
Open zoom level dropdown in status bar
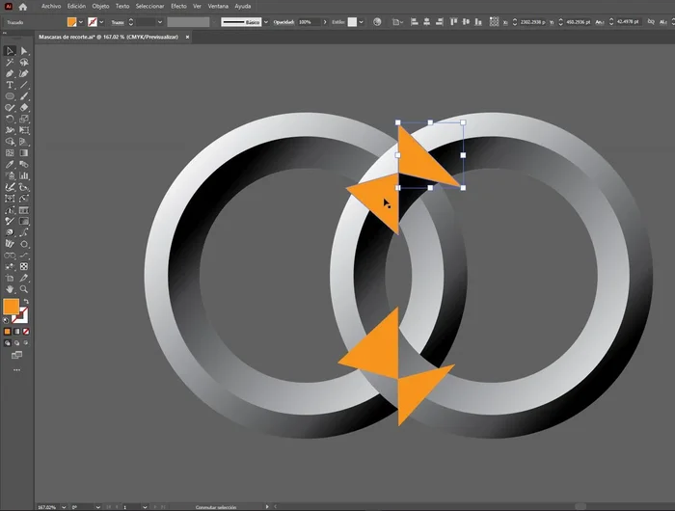tap(64, 507)
